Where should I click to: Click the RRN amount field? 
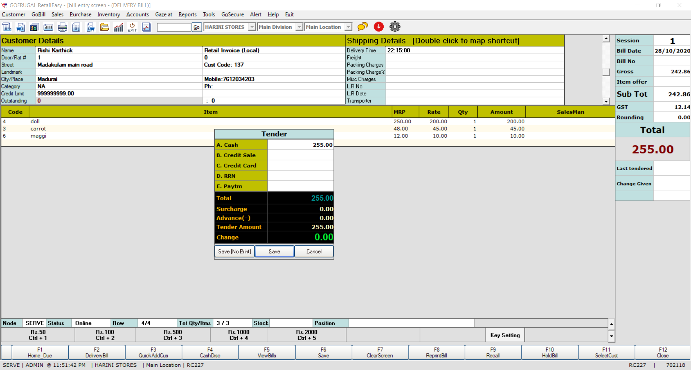301,176
